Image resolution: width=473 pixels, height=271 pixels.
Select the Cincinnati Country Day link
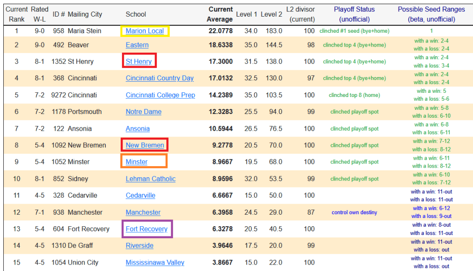click(160, 78)
